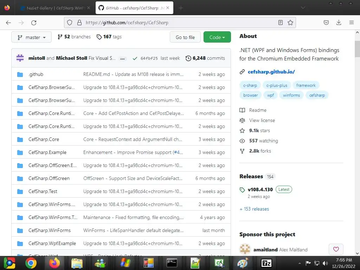
Task: Open the .github folder
Action: point(36,75)
